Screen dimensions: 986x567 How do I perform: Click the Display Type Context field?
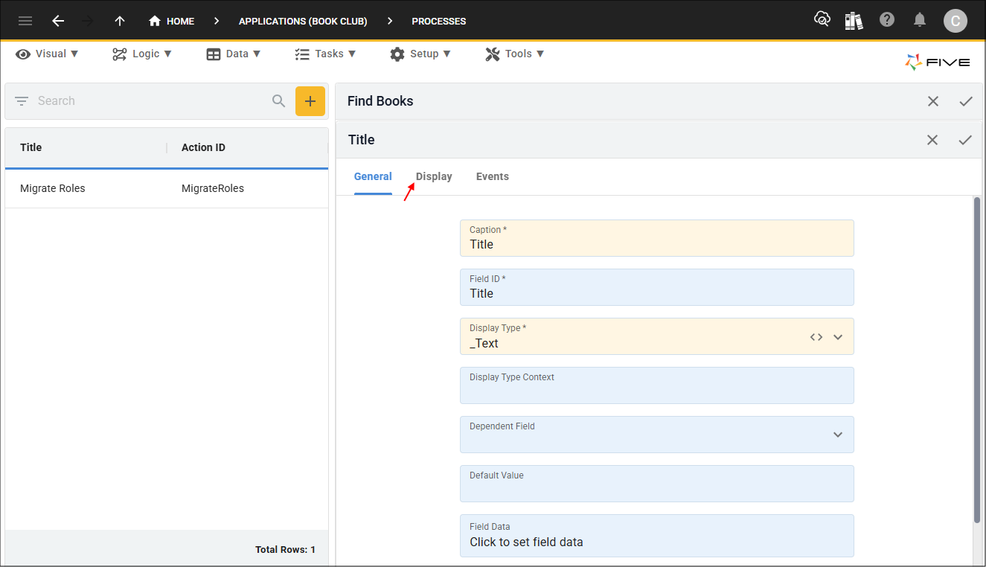point(657,385)
